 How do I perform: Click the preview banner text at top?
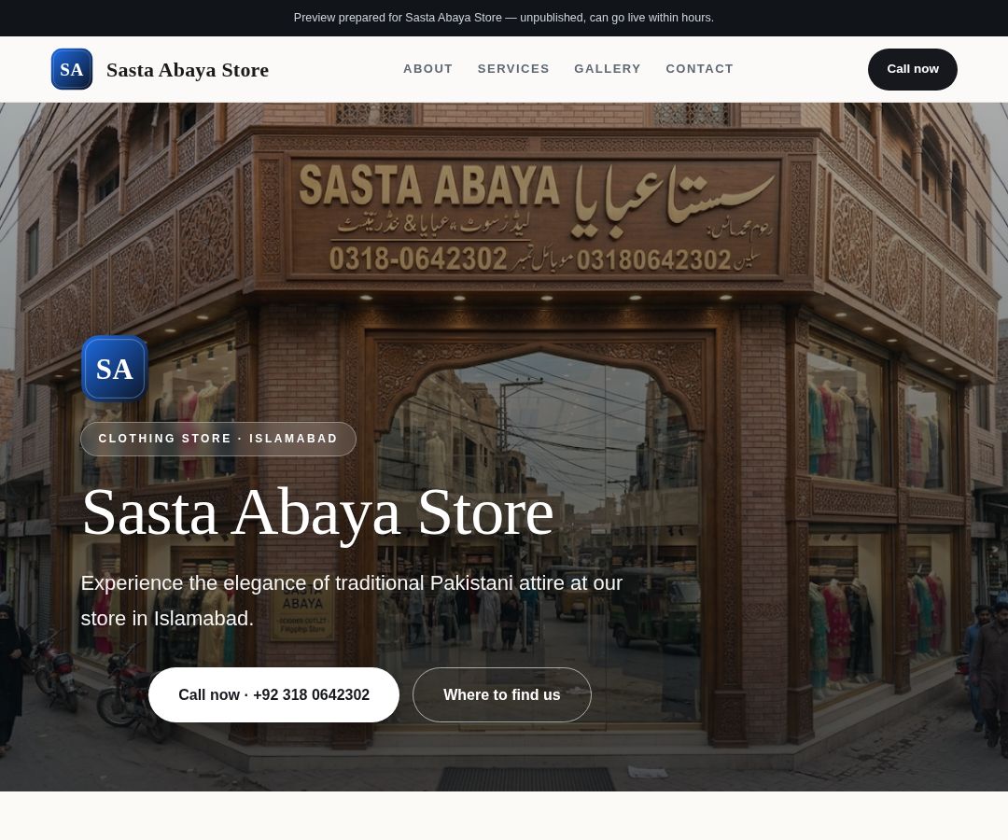503,18
